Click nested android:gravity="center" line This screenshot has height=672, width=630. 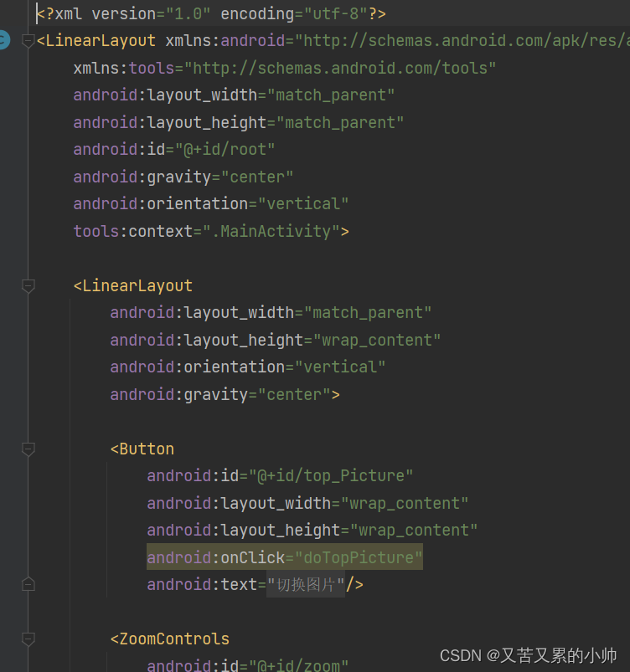click(x=225, y=395)
